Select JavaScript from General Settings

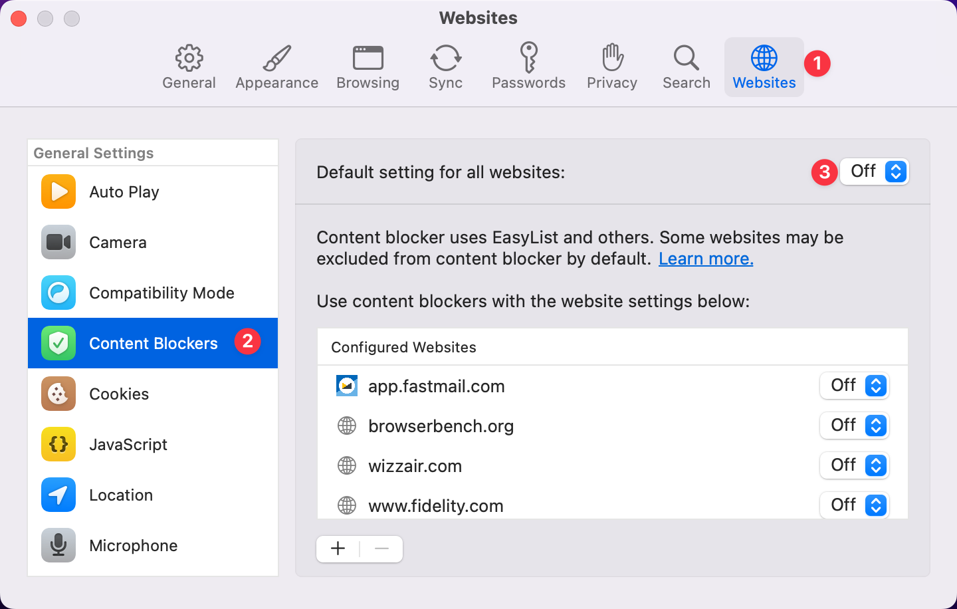[128, 444]
